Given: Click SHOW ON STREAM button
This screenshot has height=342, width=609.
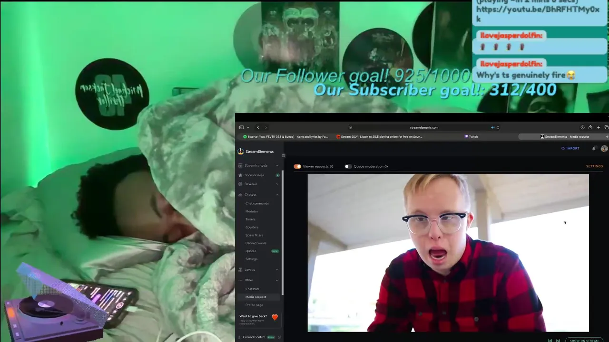Looking at the screenshot, I should coord(584,340).
